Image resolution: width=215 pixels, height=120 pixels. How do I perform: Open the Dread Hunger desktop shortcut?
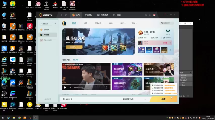coord(46,5)
